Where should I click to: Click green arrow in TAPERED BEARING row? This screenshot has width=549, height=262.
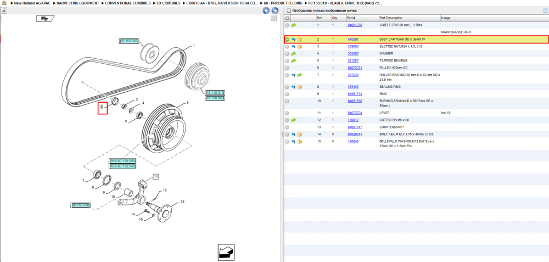pos(293,60)
